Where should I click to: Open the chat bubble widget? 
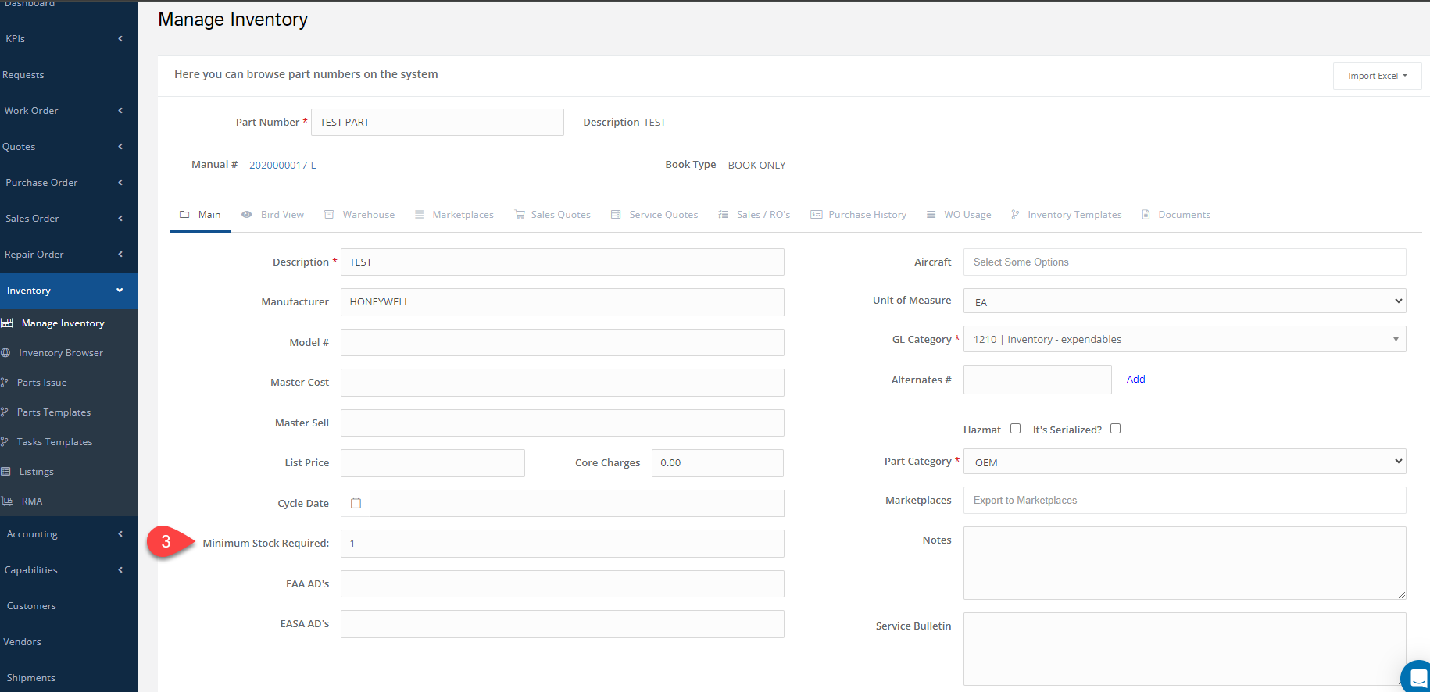[x=1417, y=678]
